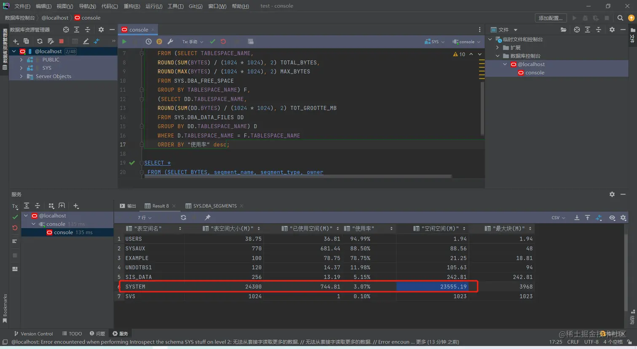The height and width of the screenshot is (349, 637).
Task: Open editor tab more-options menu
Action: 479,30
